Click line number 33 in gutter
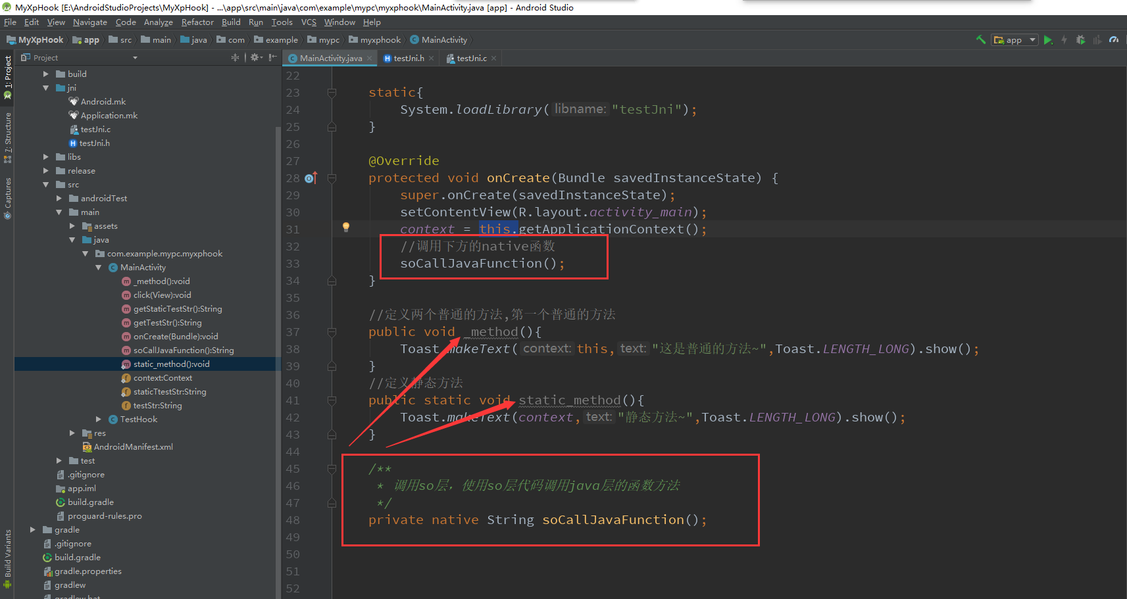1127x599 pixels. coord(293,264)
